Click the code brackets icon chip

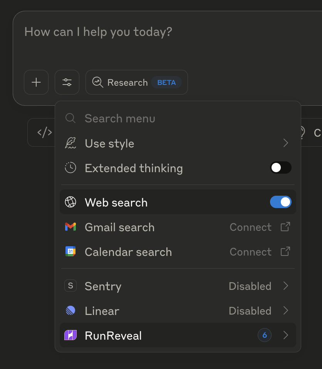pyautogui.click(x=44, y=133)
